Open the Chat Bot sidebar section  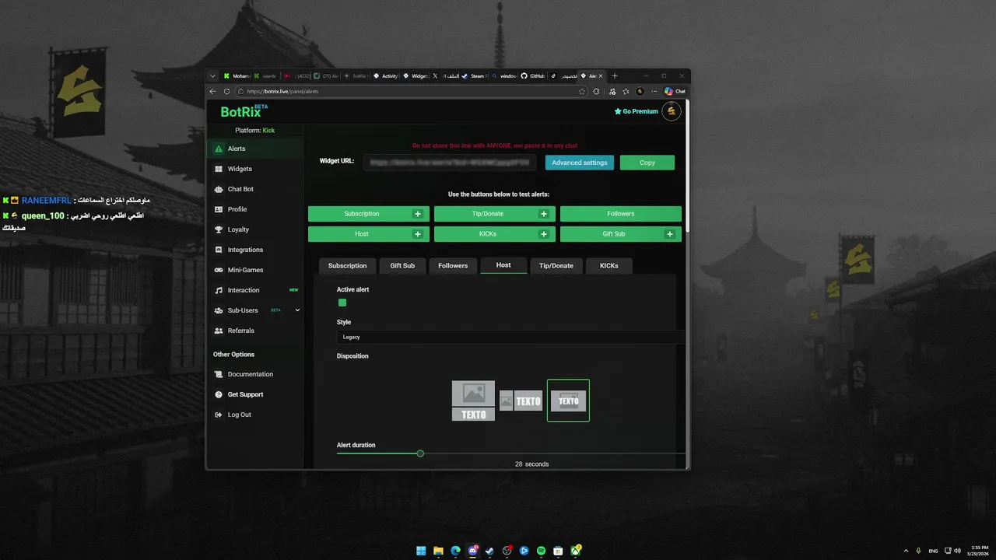[x=255, y=189]
